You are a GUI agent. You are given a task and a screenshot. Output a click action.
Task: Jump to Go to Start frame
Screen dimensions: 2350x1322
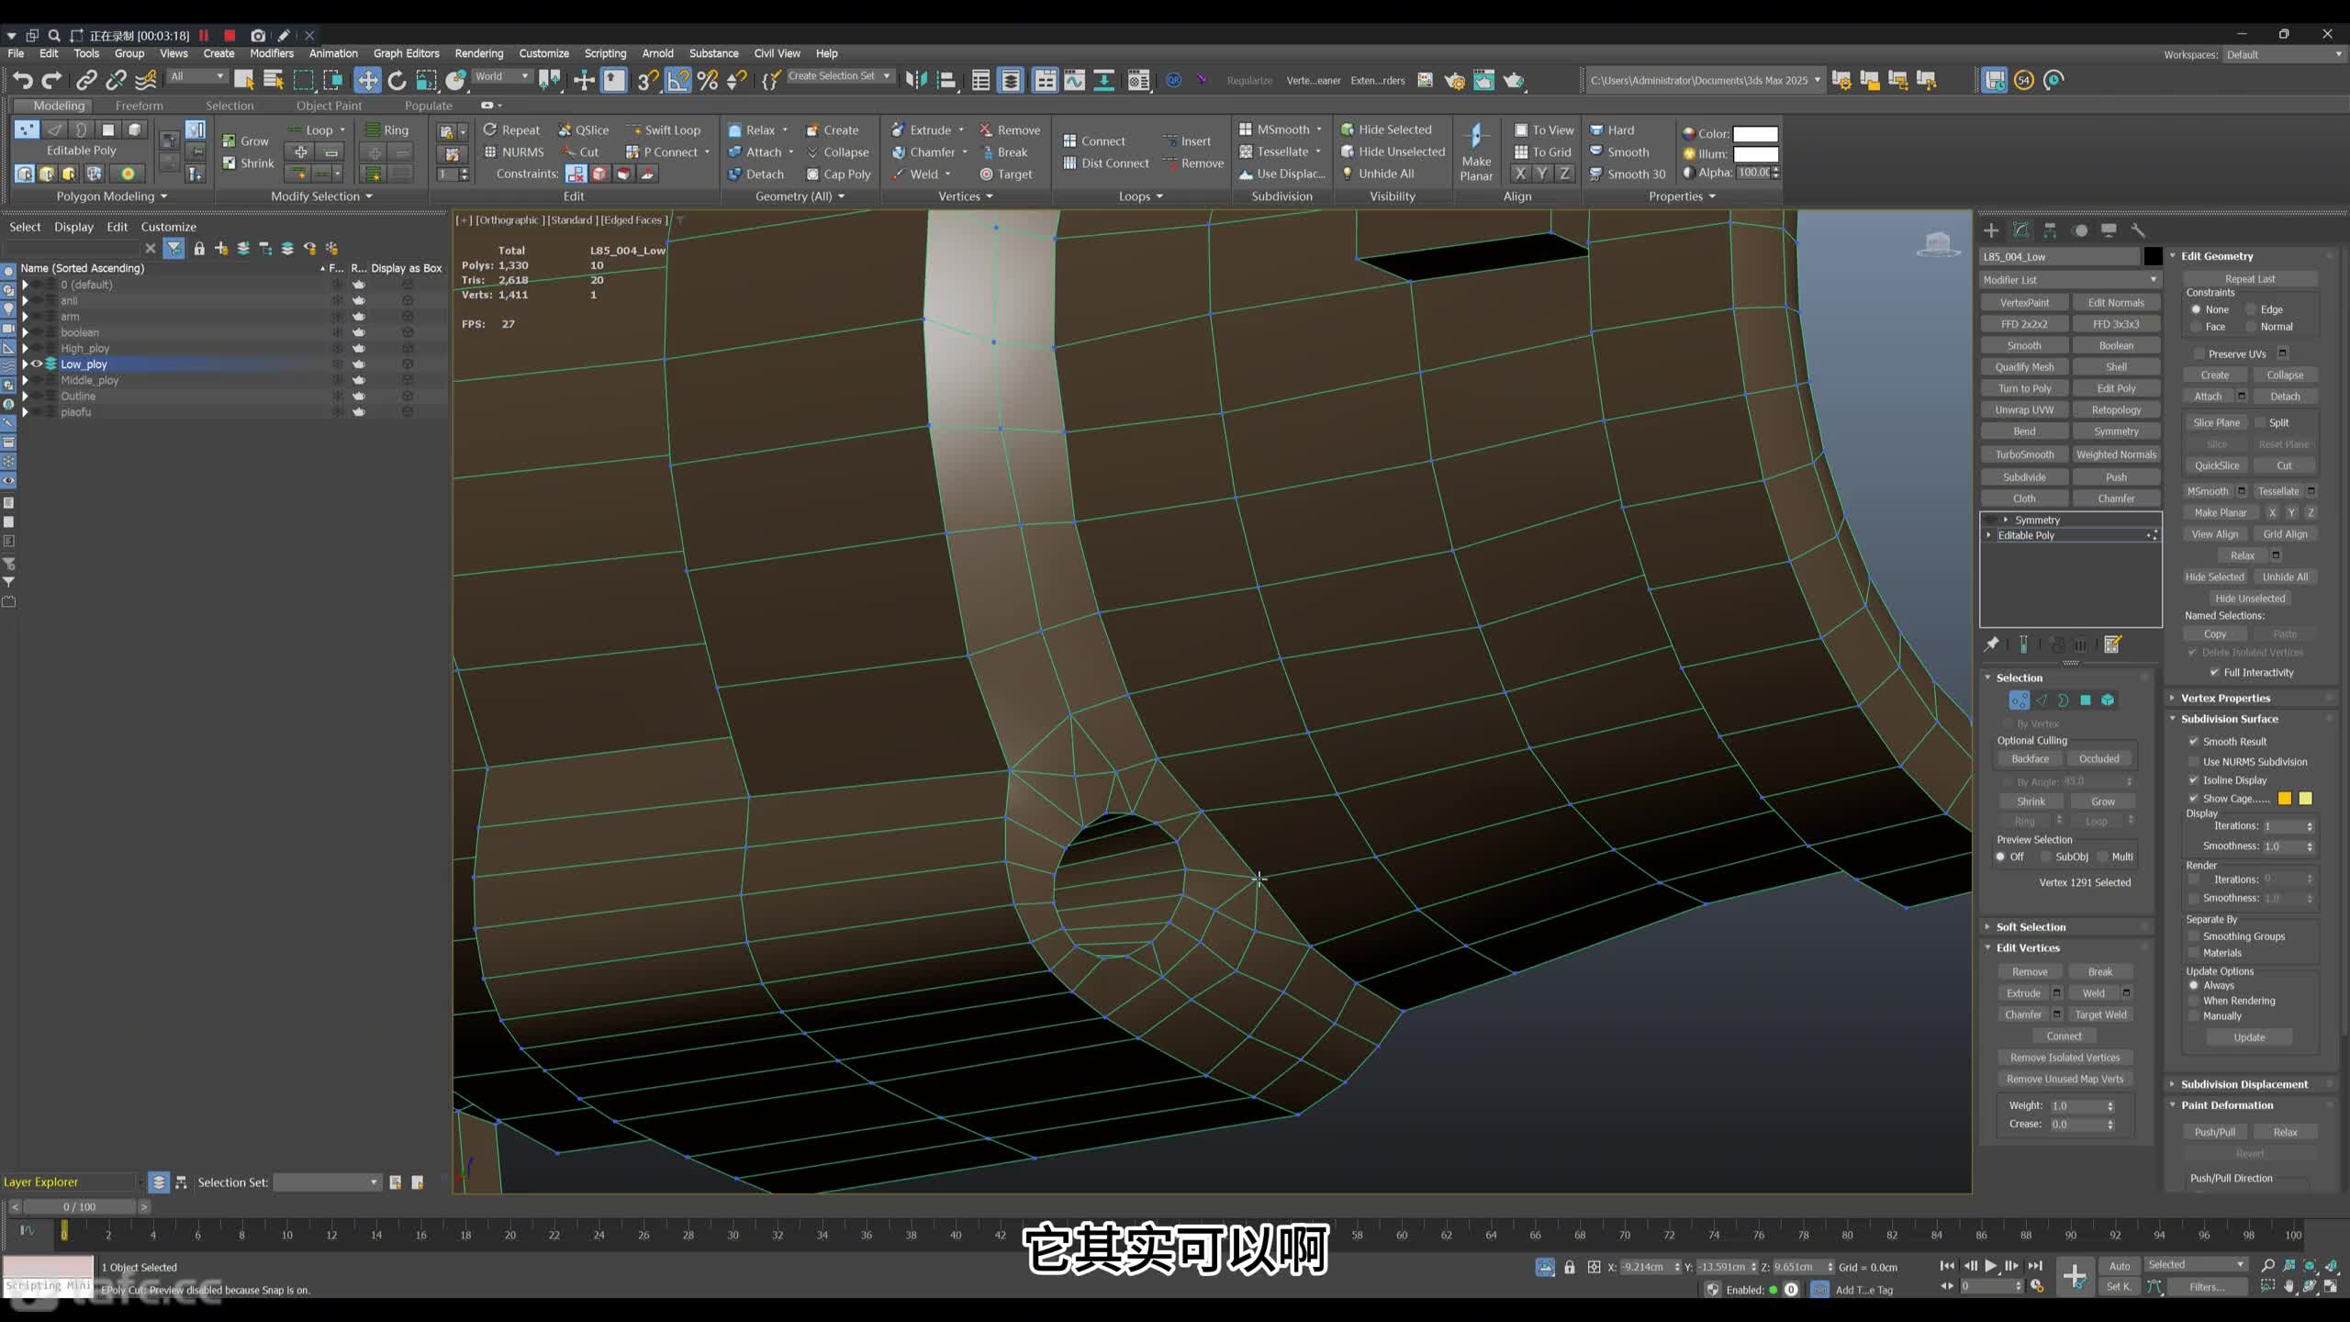1946,1266
